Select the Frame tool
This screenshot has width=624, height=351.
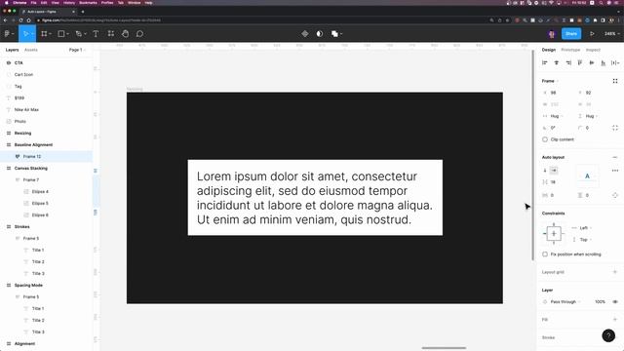pyautogui.click(x=44, y=34)
